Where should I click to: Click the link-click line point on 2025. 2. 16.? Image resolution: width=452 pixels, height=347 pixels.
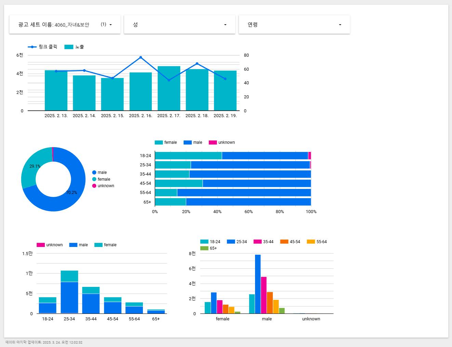click(x=141, y=57)
